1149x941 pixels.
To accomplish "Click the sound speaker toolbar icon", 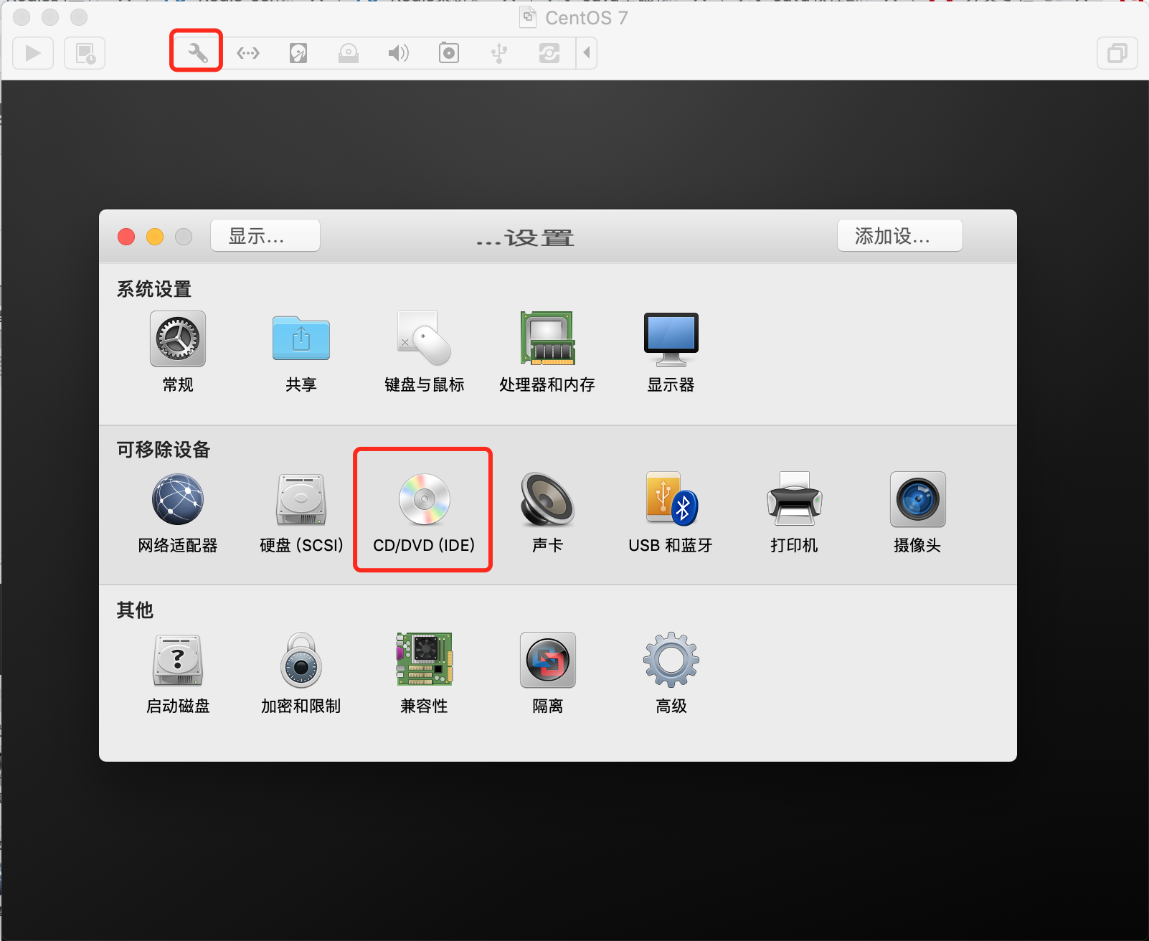I will coord(399,53).
